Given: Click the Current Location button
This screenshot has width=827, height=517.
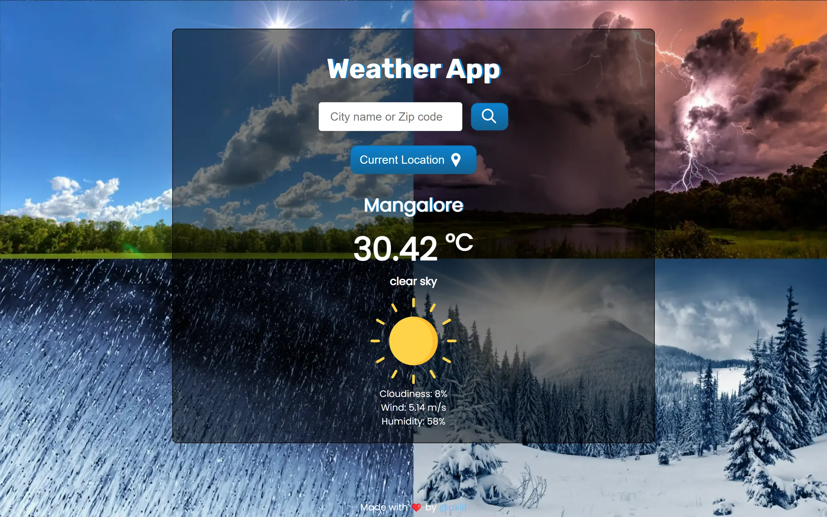Looking at the screenshot, I should click(413, 159).
